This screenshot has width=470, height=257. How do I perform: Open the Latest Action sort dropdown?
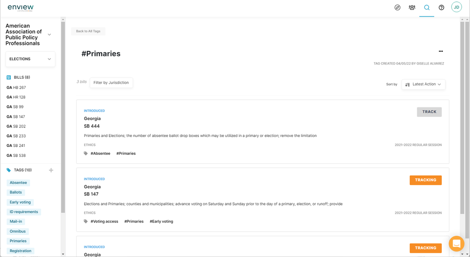pos(423,84)
